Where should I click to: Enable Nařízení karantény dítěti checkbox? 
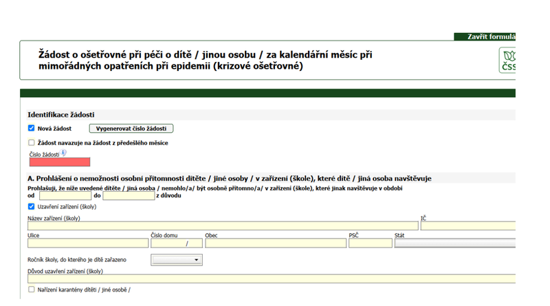point(32,289)
